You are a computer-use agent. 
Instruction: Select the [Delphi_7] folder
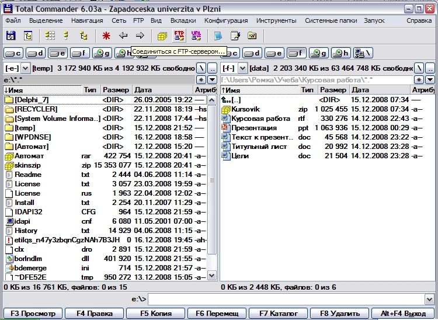coord(106,100)
